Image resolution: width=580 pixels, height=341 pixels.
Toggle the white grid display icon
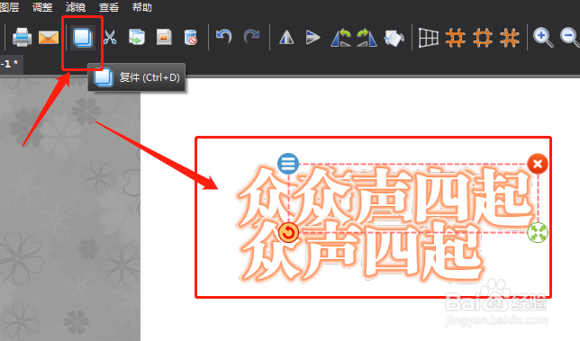click(x=429, y=38)
